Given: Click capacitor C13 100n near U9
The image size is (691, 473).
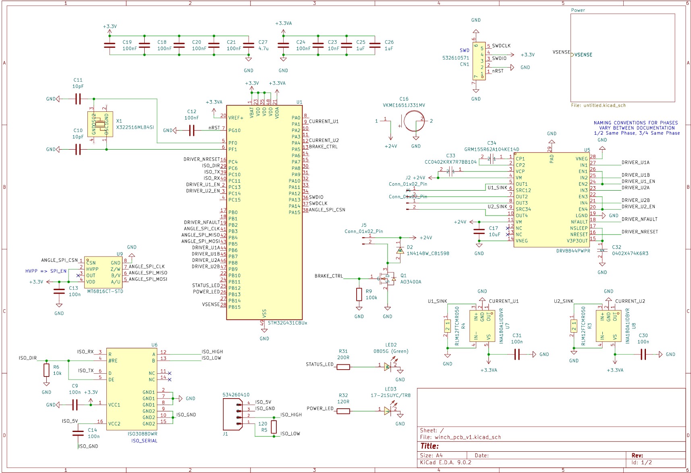Looking at the screenshot, I should (x=59, y=291).
